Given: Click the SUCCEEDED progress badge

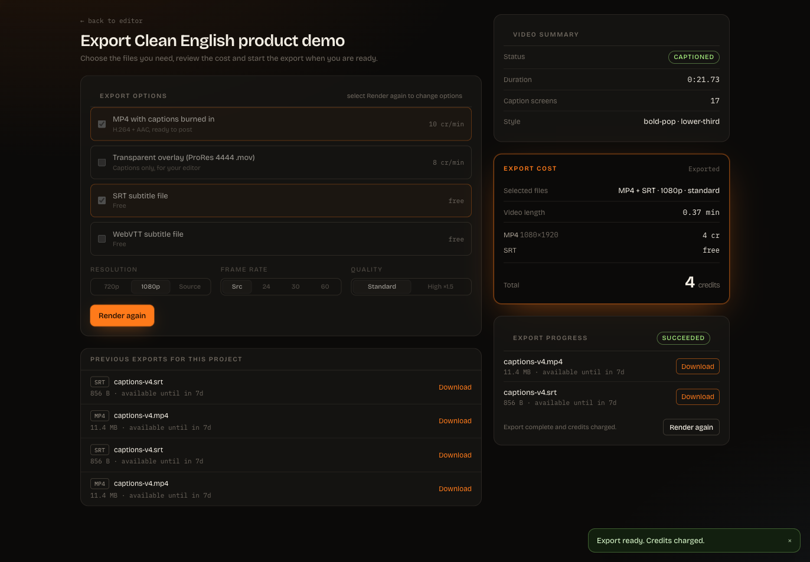Looking at the screenshot, I should pyautogui.click(x=683, y=338).
